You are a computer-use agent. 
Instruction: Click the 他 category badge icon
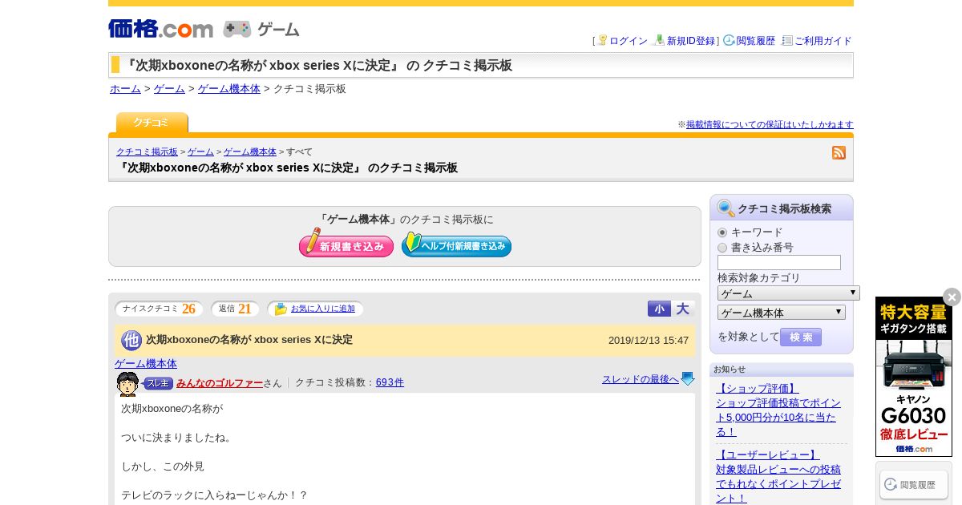click(x=131, y=340)
